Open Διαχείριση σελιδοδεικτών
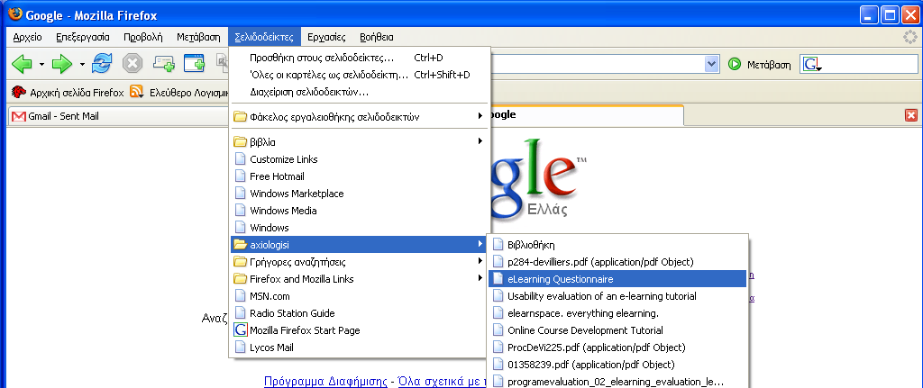 [360, 92]
